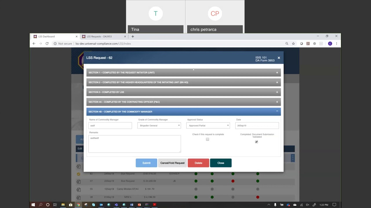Open PowerPoint from the taskbar
Image resolution: width=371 pixels, height=208 pixels.
[139, 205]
